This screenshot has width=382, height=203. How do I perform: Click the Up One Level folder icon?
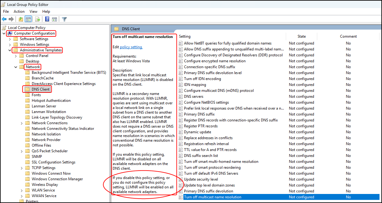click(21, 19)
